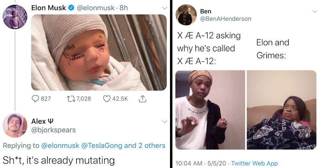Open Elon Musk's profile avatar
This screenshot has height=168, width=320.
tap(15, 16)
